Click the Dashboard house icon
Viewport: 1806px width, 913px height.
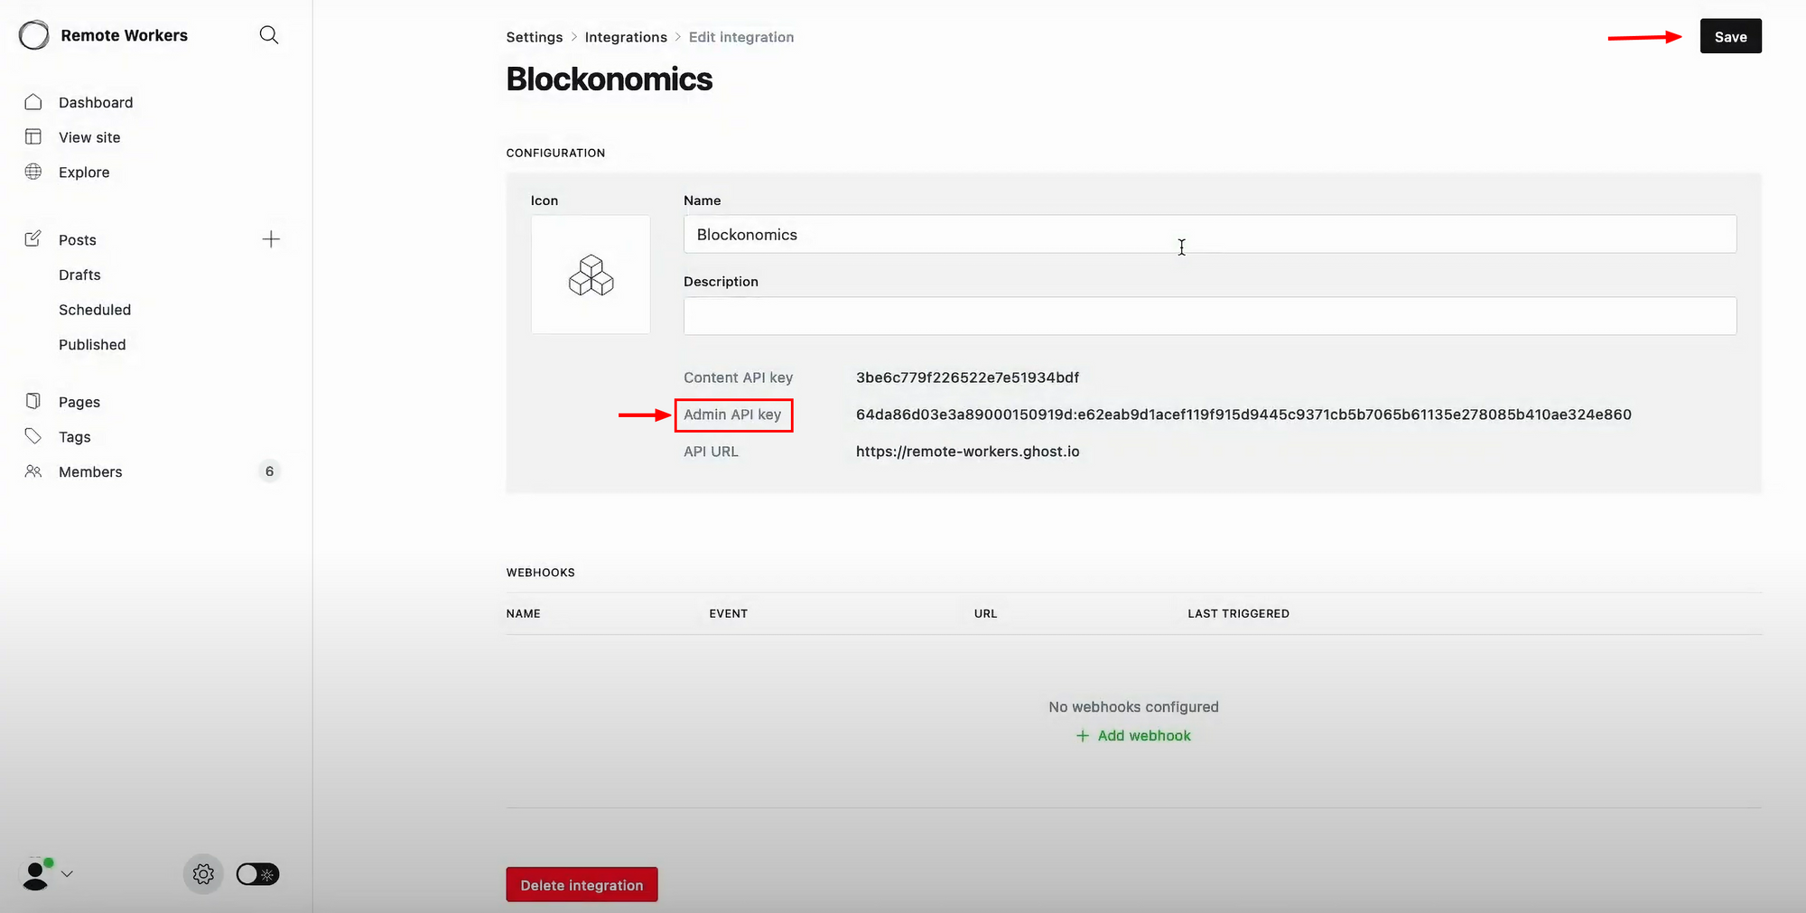pyautogui.click(x=33, y=102)
